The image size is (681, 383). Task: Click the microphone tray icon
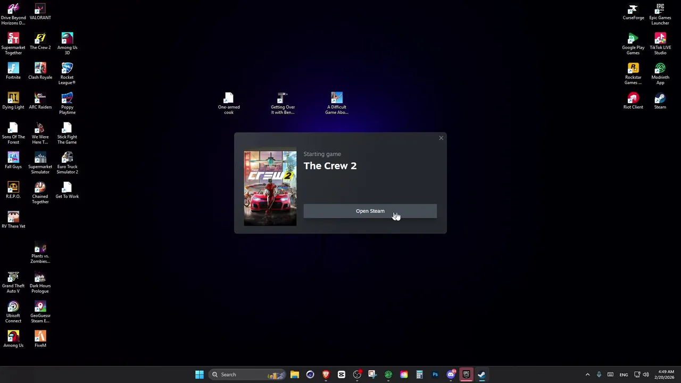click(x=599, y=374)
